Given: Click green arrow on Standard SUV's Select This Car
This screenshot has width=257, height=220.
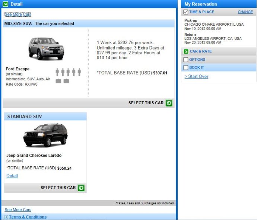Looking at the screenshot, I should (x=81, y=188).
